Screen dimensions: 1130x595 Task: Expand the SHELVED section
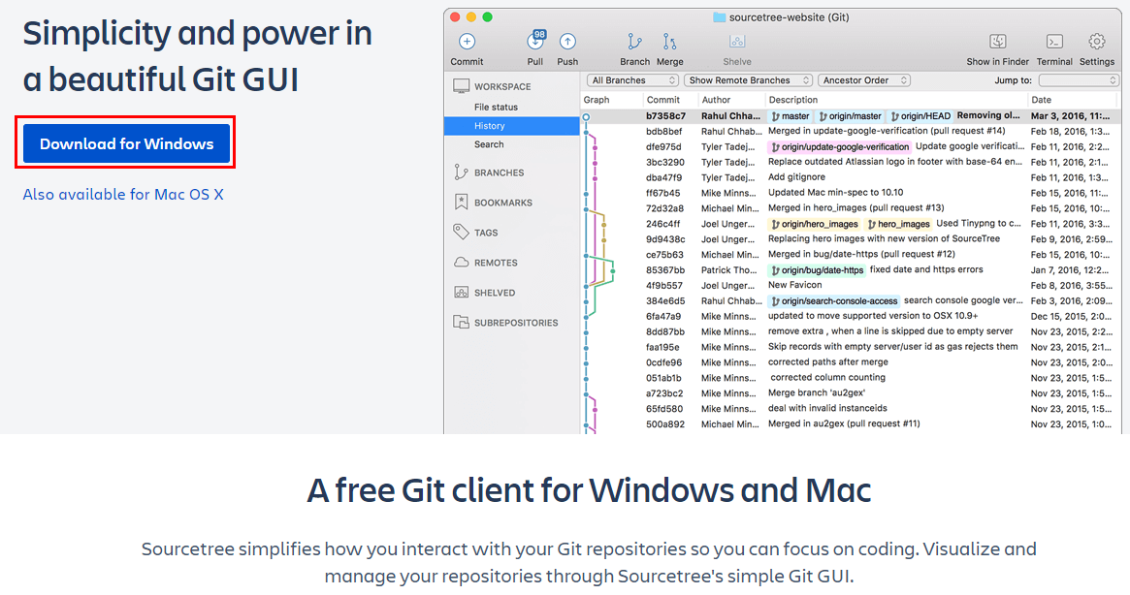(495, 294)
